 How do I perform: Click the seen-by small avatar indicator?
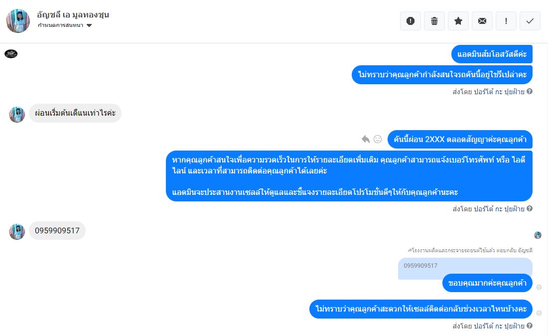pos(538,235)
